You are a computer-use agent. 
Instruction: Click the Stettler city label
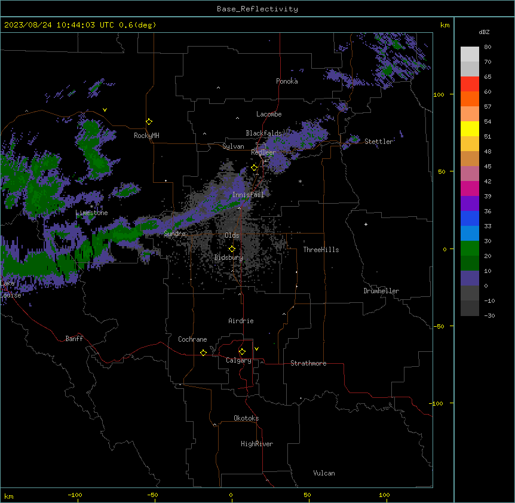379,142
